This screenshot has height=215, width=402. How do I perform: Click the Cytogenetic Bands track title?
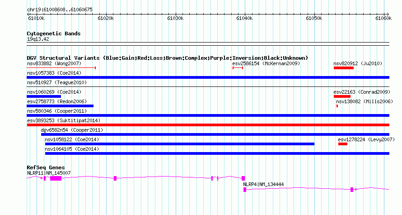pyautogui.click(x=54, y=33)
